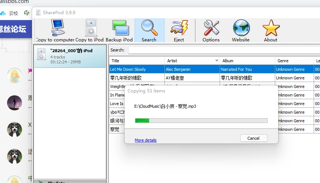Image resolution: width=320 pixels, height=183 pixels.
Task: Open the Artist column sort arrow
Action: tap(217, 61)
